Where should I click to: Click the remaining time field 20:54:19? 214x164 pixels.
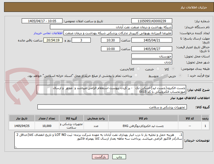(x=53, y=40)
